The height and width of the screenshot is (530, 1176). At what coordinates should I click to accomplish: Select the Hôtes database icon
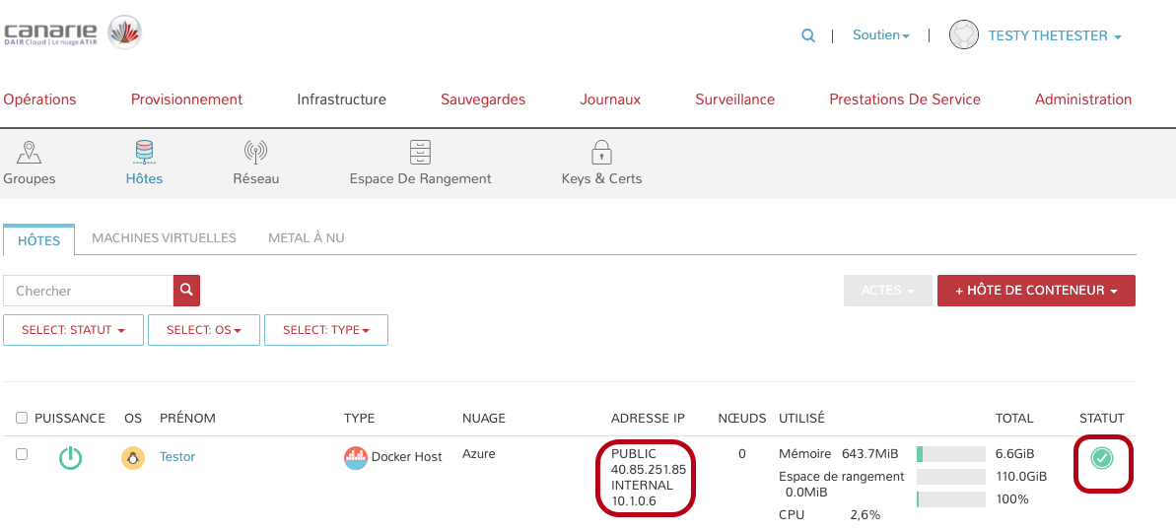click(144, 153)
